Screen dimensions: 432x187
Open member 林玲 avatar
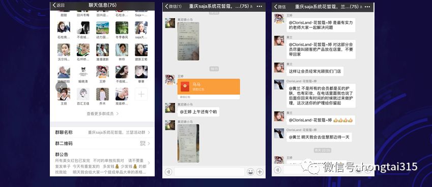[122, 50]
